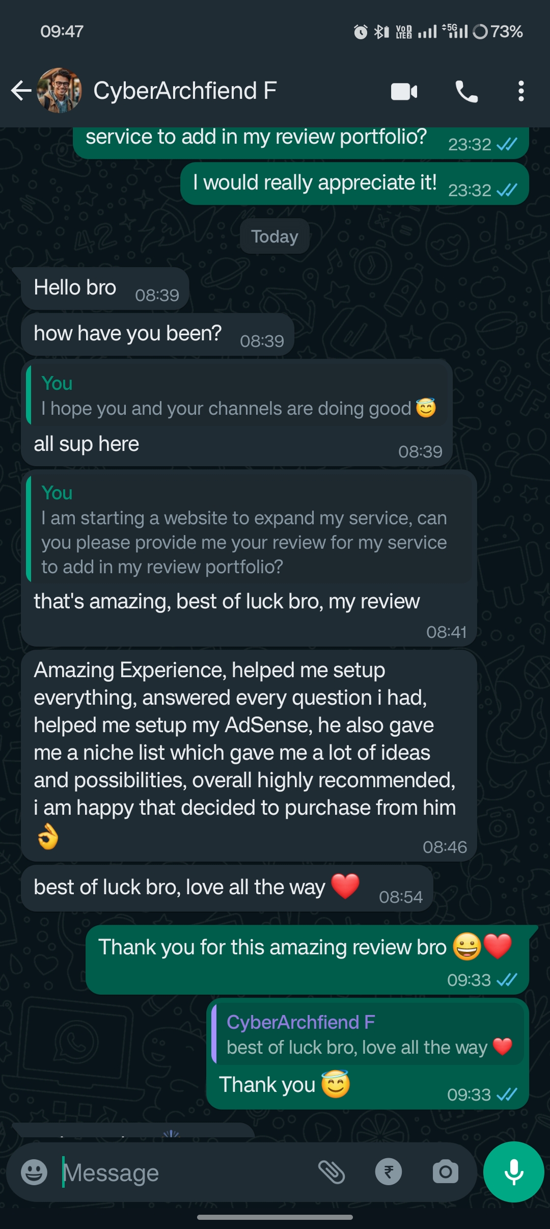This screenshot has height=1229, width=550.
Task: Open the three-dot more options menu
Action: click(520, 92)
